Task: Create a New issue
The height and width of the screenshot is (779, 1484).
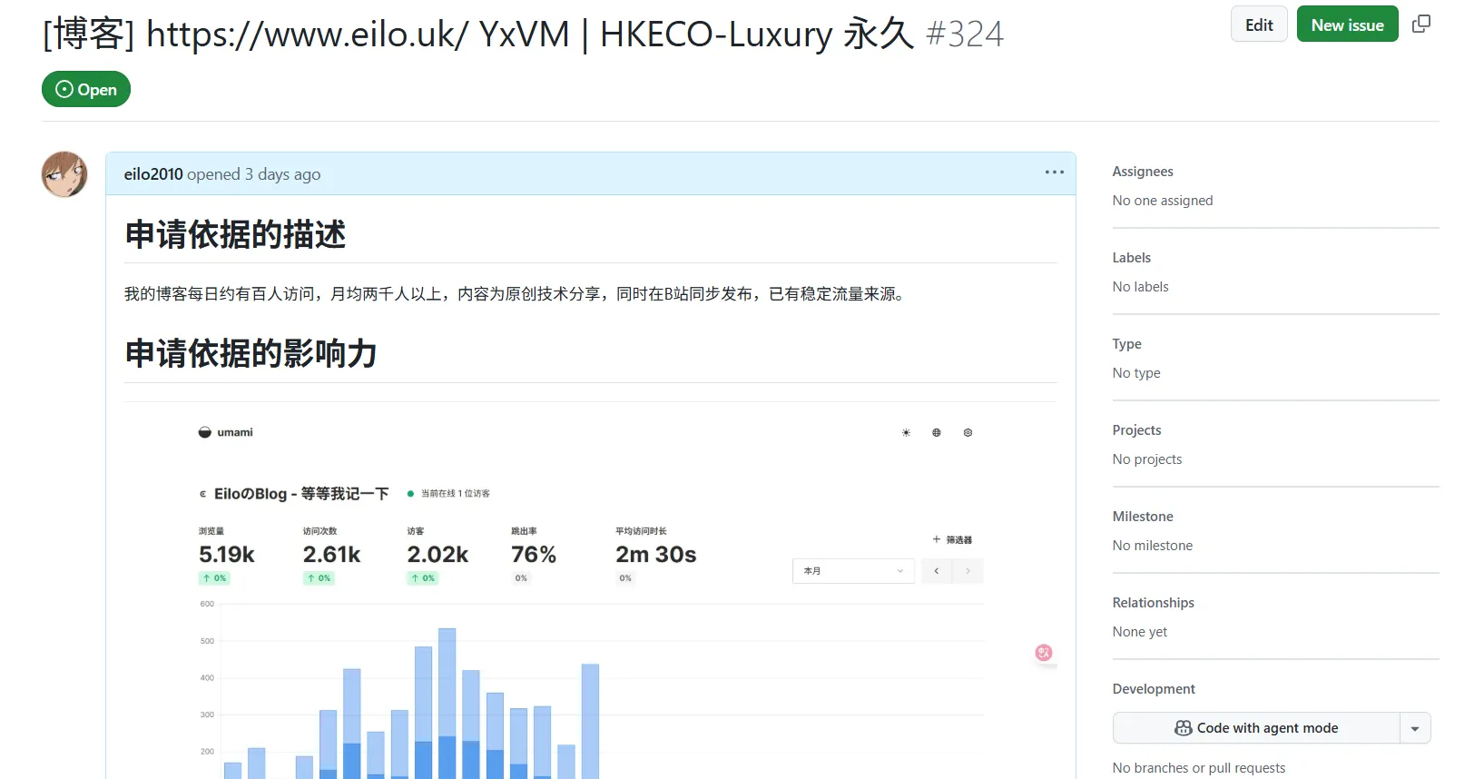Action: (1347, 25)
